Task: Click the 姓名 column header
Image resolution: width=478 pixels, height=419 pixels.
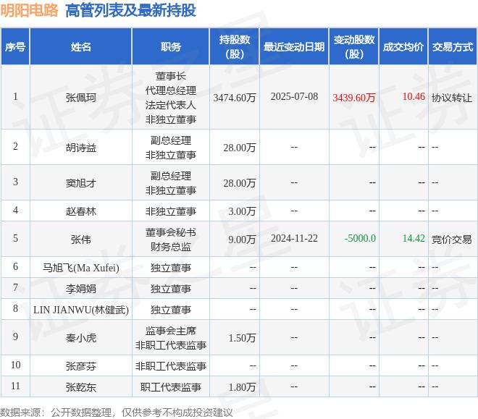Action: (81, 47)
